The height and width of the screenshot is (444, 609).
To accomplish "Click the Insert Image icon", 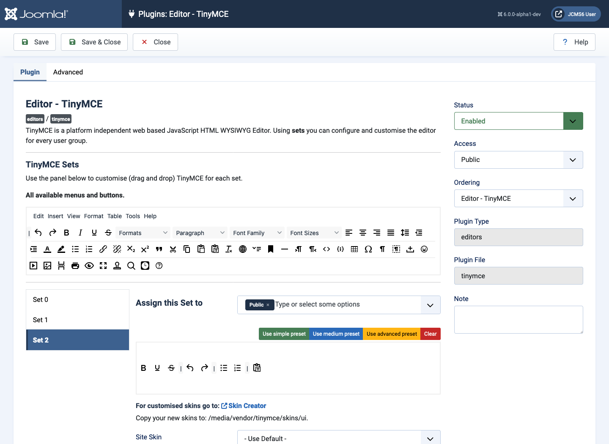I will (x=47, y=266).
